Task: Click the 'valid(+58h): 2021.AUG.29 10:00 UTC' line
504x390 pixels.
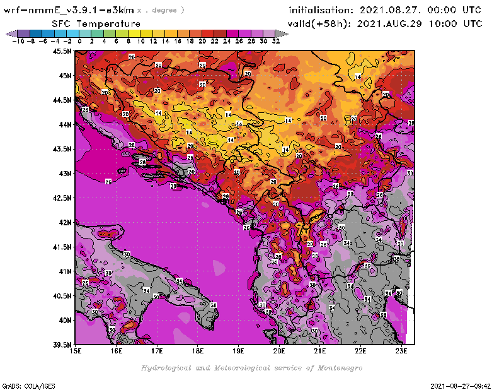Action: coord(385,24)
